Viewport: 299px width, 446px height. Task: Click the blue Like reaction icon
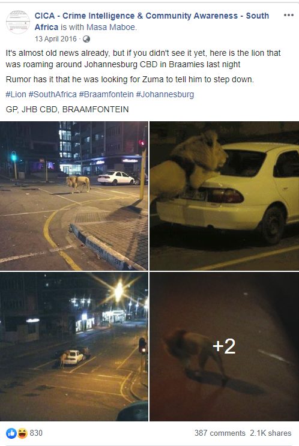click(x=11, y=433)
